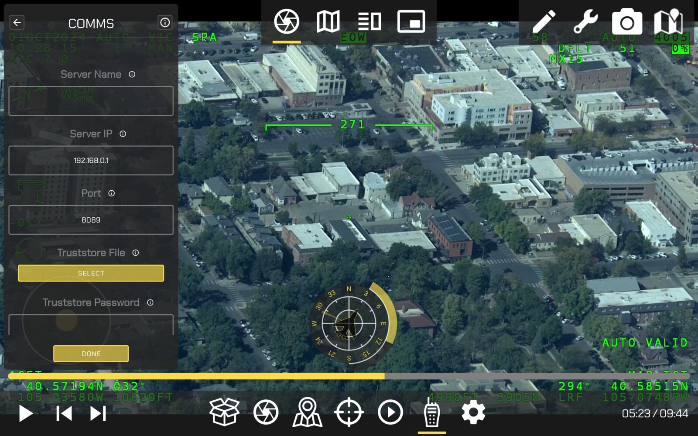The width and height of the screenshot is (698, 436).
Task: Switch to picture-in-picture view tab
Action: (x=411, y=21)
